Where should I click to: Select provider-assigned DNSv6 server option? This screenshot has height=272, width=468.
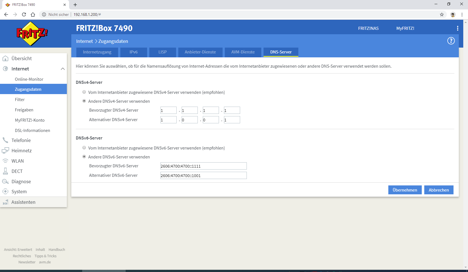coord(84,148)
